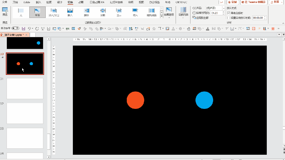
Task: Toggle the 自动保存 autosave switch
Action: point(15,28)
